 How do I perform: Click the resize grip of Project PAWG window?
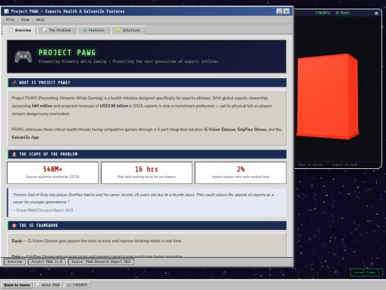[x=291, y=264]
